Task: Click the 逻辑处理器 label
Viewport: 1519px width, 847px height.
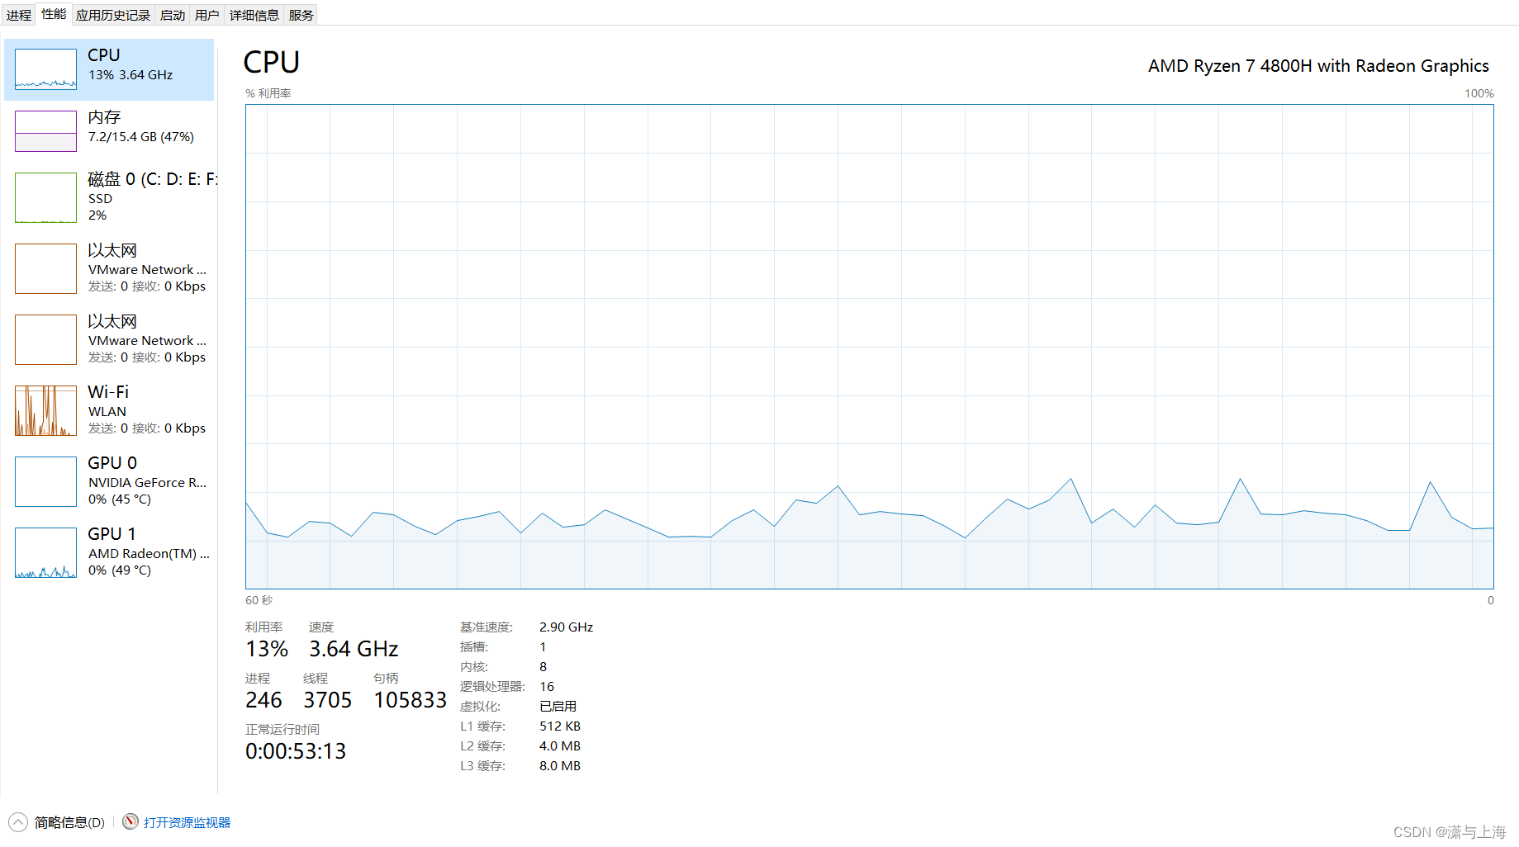Action: pos(492,687)
